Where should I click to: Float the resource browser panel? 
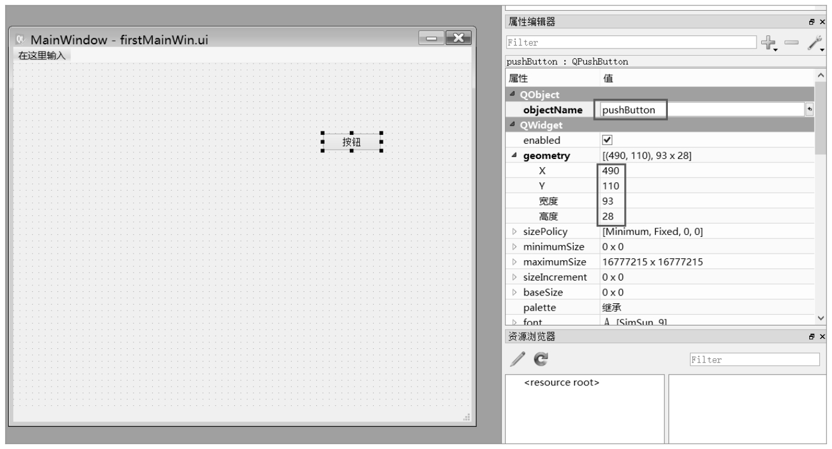811,337
